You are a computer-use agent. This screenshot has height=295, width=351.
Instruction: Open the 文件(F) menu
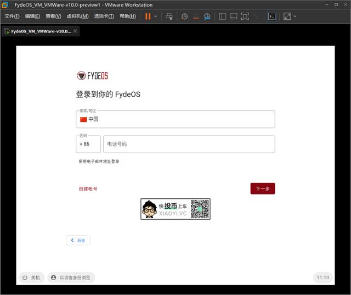[x=12, y=16]
